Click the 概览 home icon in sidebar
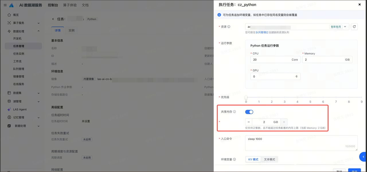This screenshot has width=367, height=172. coord(9,15)
